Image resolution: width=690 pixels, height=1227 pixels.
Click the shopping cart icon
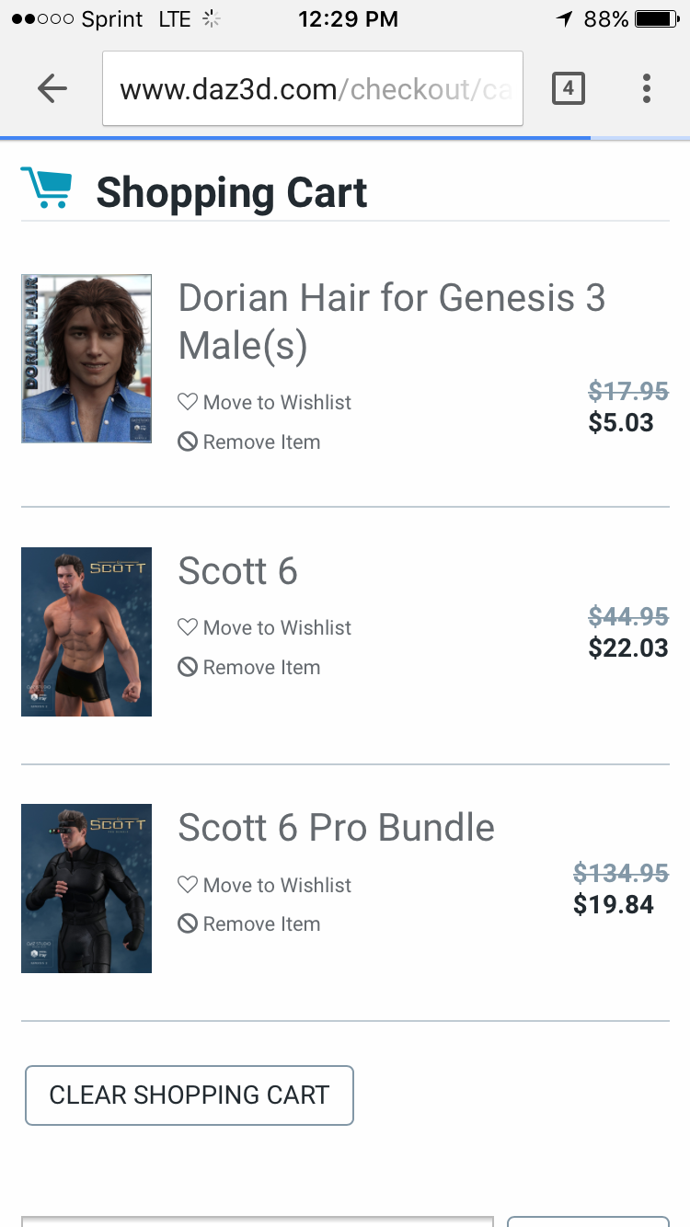46,189
